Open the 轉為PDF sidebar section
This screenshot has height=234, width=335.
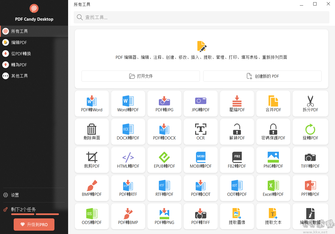19,65
